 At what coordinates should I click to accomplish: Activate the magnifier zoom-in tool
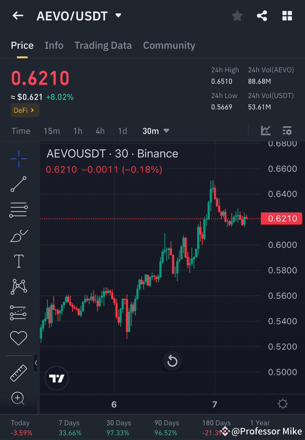click(18, 398)
